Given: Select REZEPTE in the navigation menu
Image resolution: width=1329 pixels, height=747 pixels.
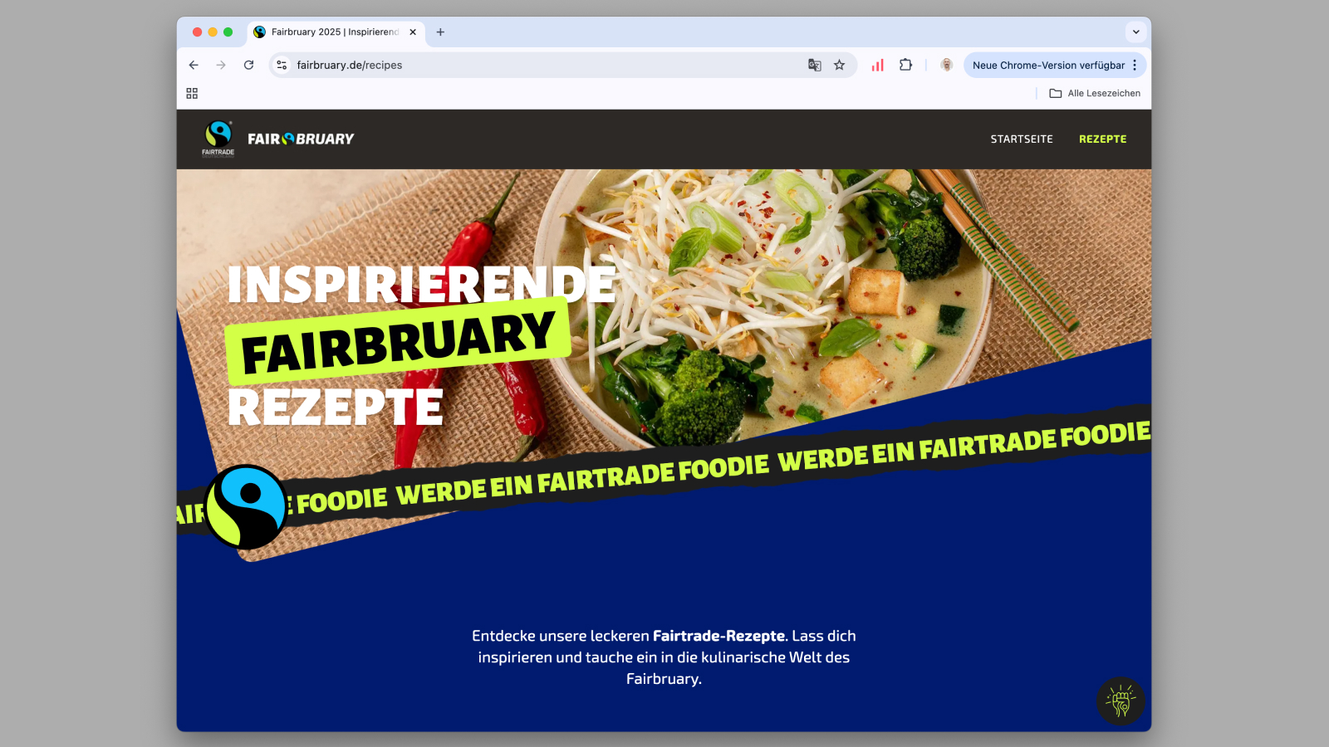Looking at the screenshot, I should 1103,139.
